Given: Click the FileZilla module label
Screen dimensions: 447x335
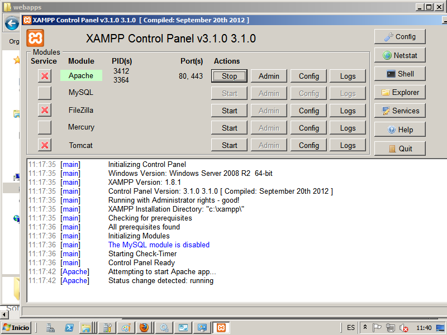Looking at the screenshot, I should point(81,110).
